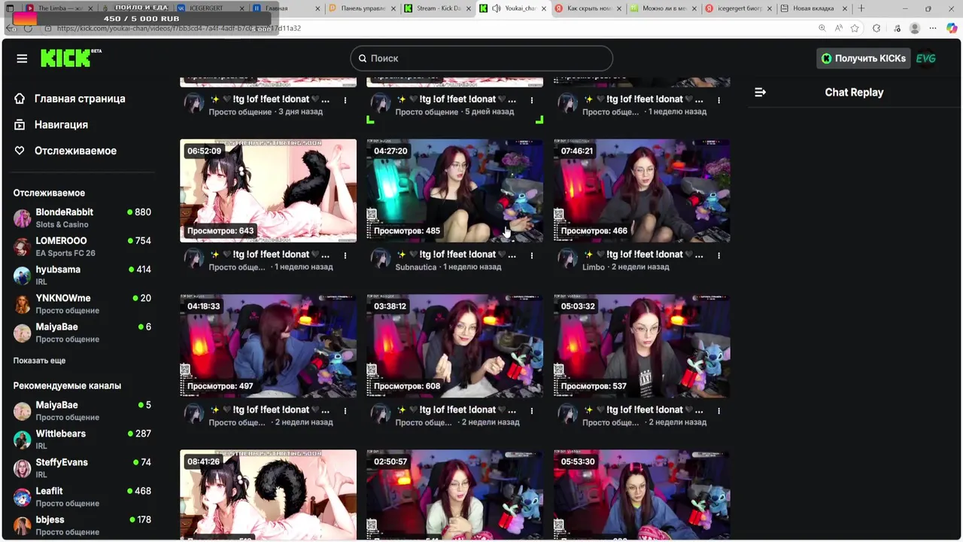Play the 07:46:21 Limbo video thumbnail
The width and height of the screenshot is (963, 542).
coord(642,190)
